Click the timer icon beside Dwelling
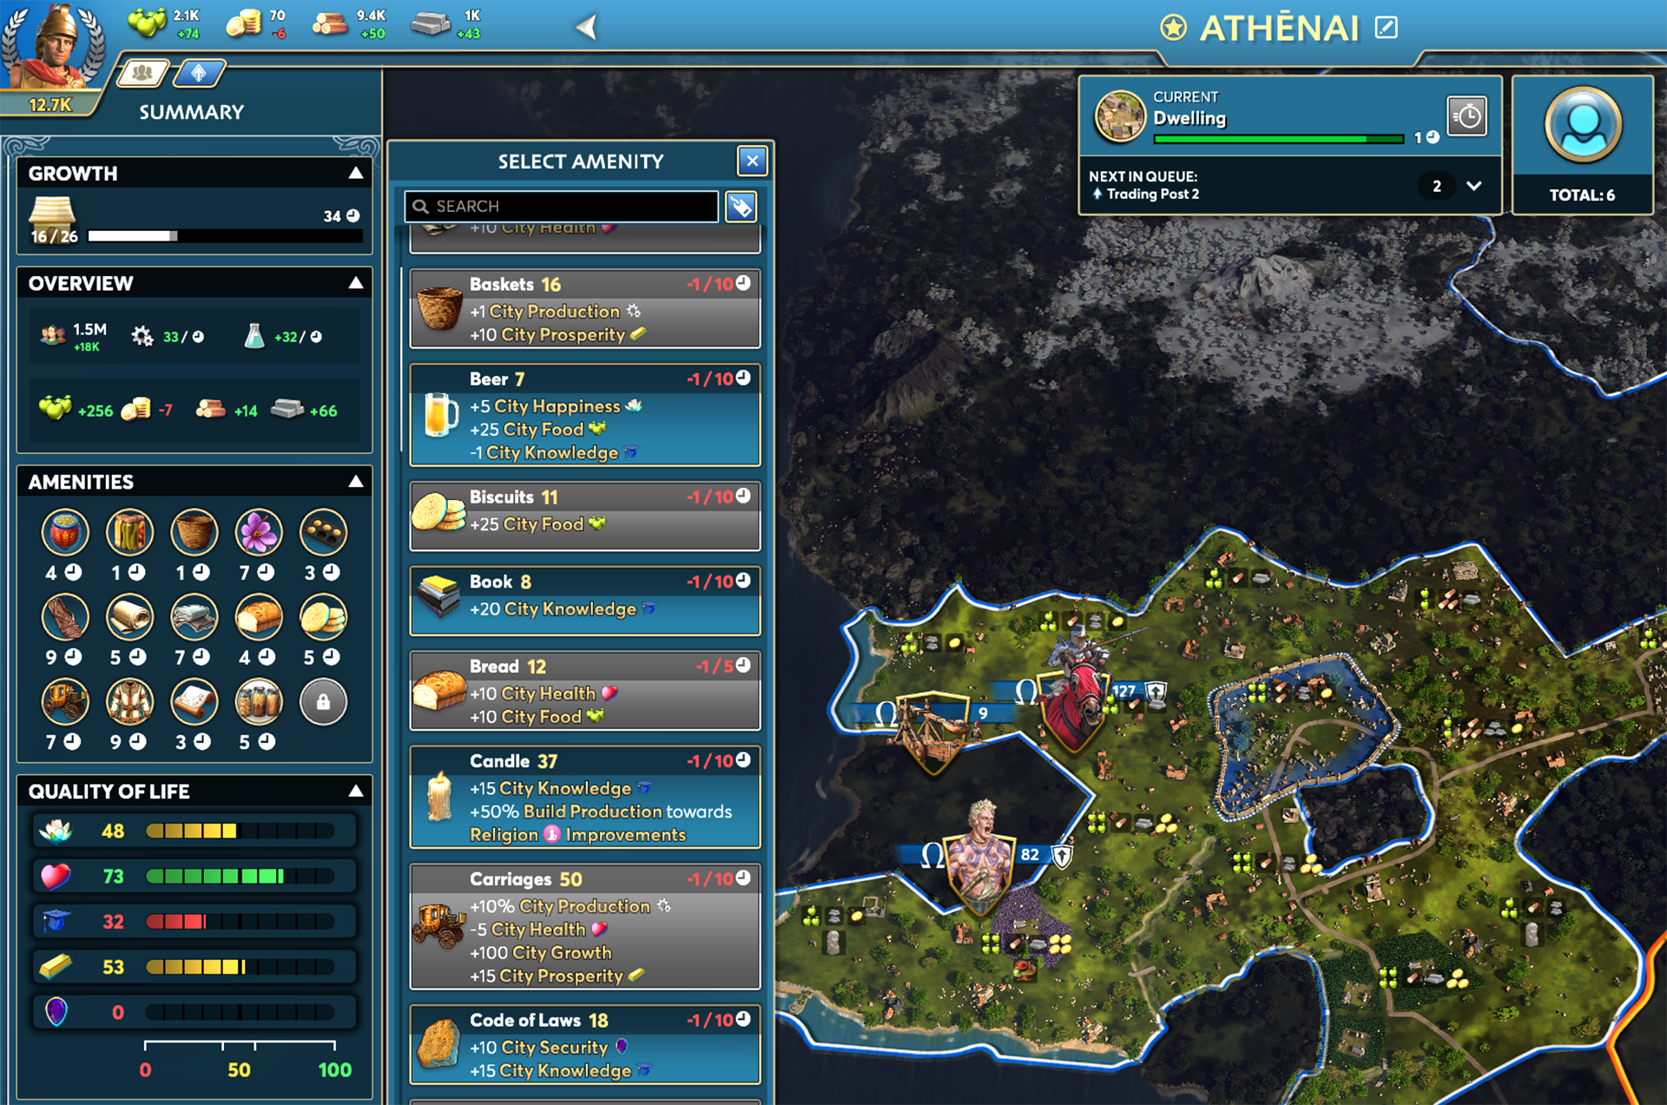The image size is (1667, 1105). click(1466, 116)
